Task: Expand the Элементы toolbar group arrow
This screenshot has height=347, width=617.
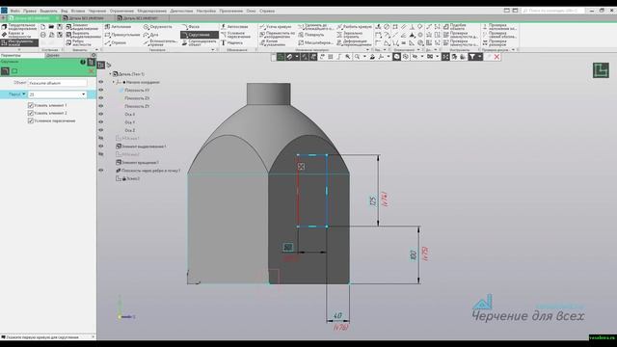Action: pos(96,50)
